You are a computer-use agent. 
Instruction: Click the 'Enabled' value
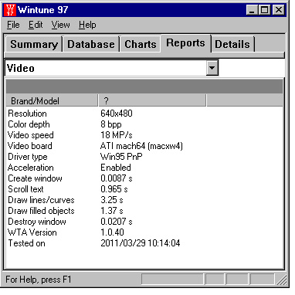[x=116, y=168]
